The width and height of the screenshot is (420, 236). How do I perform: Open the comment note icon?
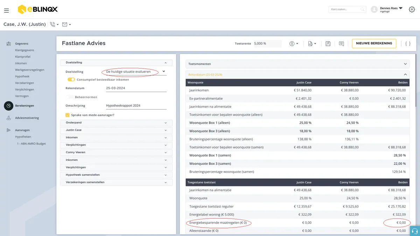pos(341,44)
